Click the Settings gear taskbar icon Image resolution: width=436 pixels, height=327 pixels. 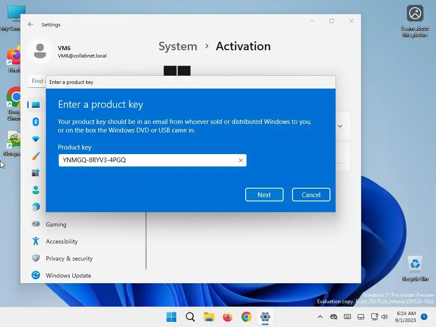coord(265,317)
